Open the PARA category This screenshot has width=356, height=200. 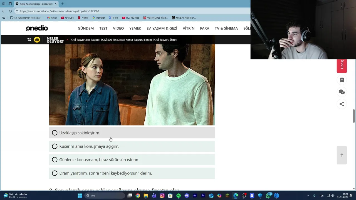204,28
